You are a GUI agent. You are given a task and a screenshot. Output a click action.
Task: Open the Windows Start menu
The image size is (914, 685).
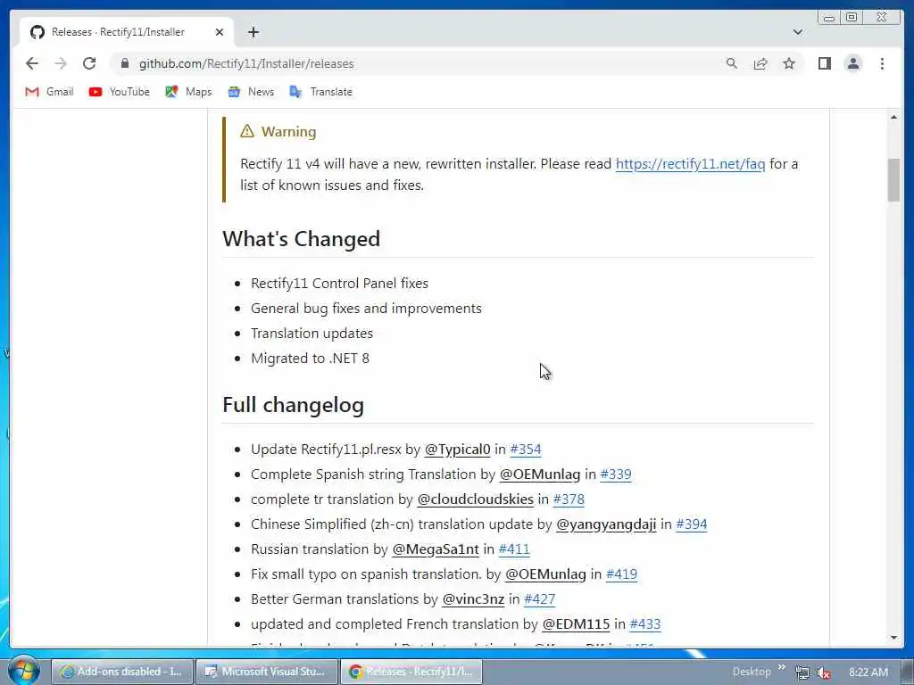click(23, 671)
